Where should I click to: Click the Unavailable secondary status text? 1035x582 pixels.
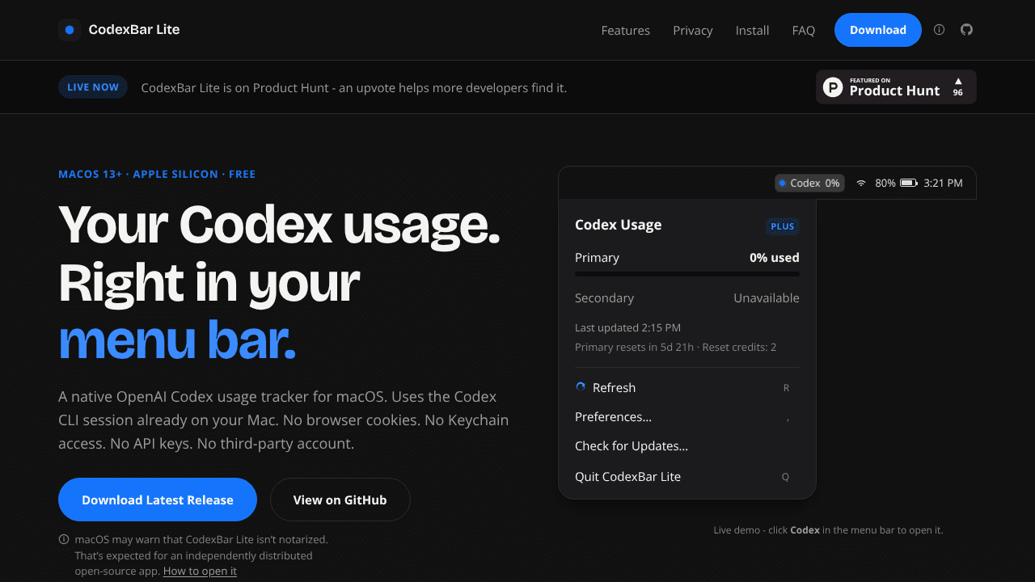tap(767, 298)
